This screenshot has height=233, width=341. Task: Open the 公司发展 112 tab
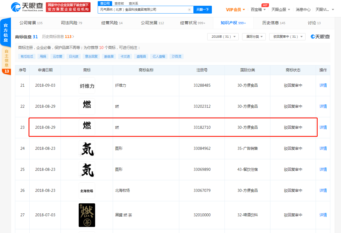click(152, 23)
